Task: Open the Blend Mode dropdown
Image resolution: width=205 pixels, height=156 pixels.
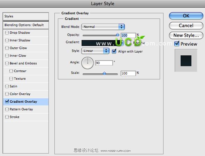Action: [103, 27]
